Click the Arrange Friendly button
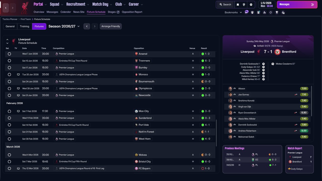Image resolution: width=322 pixels, height=181 pixels. [x=111, y=26]
